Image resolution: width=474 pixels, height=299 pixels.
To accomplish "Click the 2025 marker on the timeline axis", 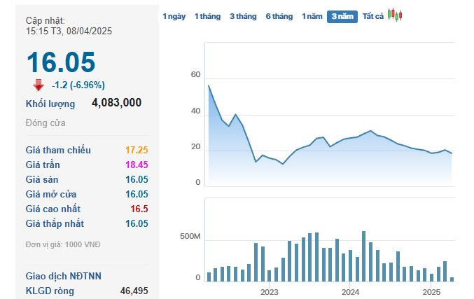I will tap(431, 292).
